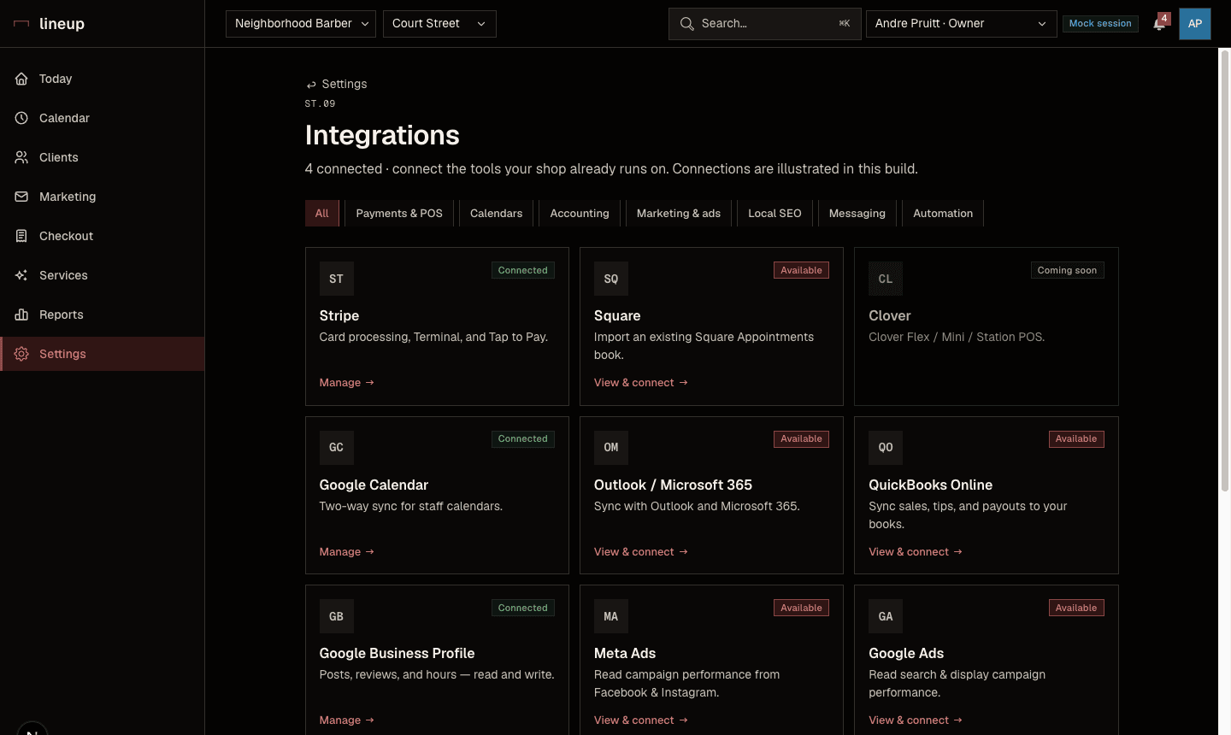Image resolution: width=1231 pixels, height=735 pixels.
Task: Click Manage link on Google Calendar card
Action: tap(347, 552)
